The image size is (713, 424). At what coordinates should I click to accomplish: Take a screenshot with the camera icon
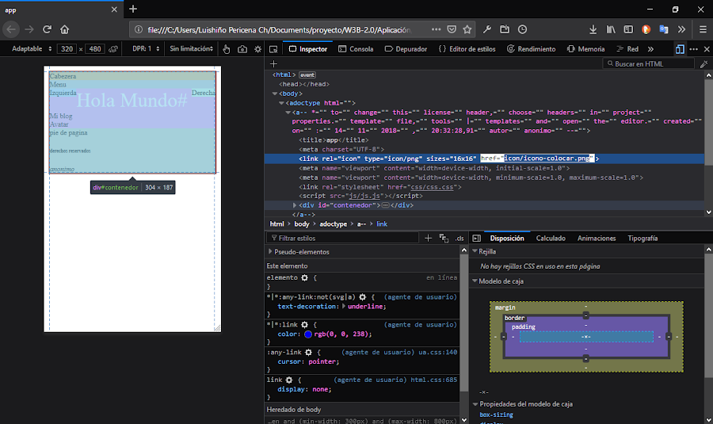tap(242, 49)
